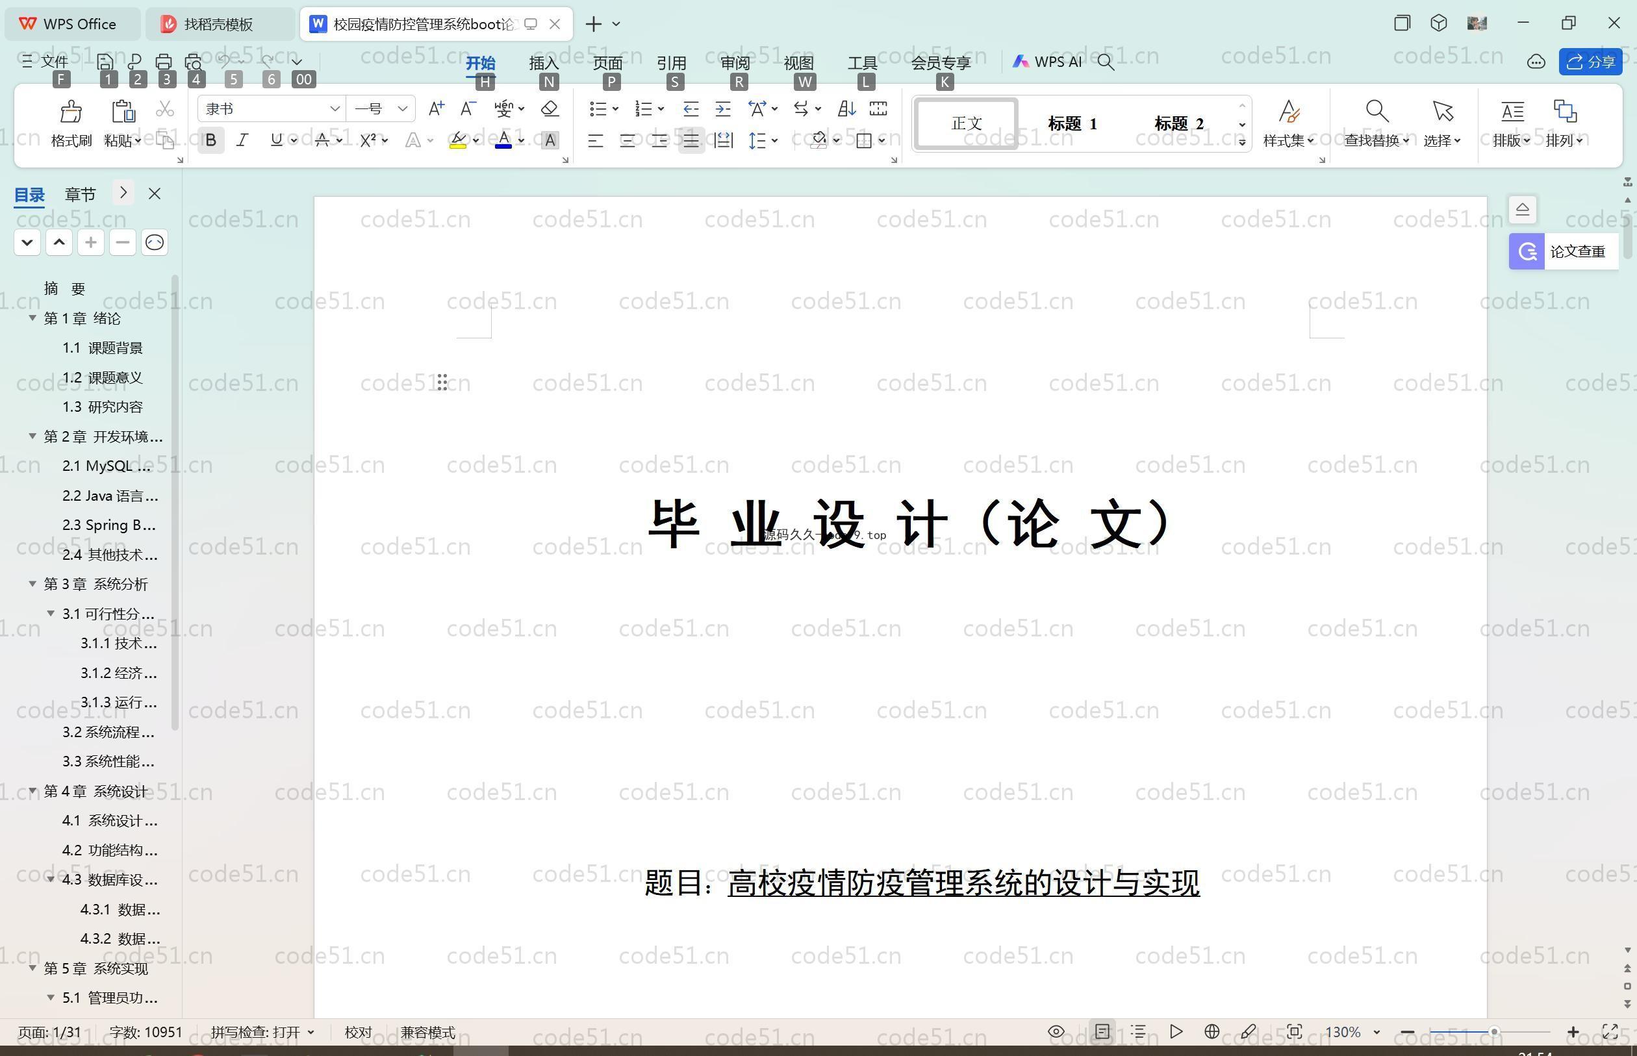Click the Center alignment icon

point(627,142)
